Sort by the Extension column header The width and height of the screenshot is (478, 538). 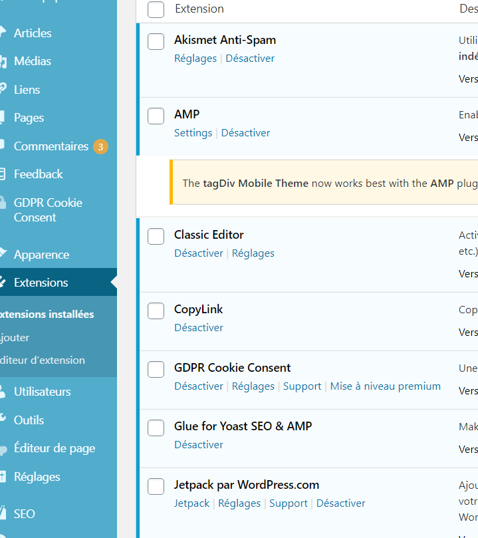coord(199,9)
